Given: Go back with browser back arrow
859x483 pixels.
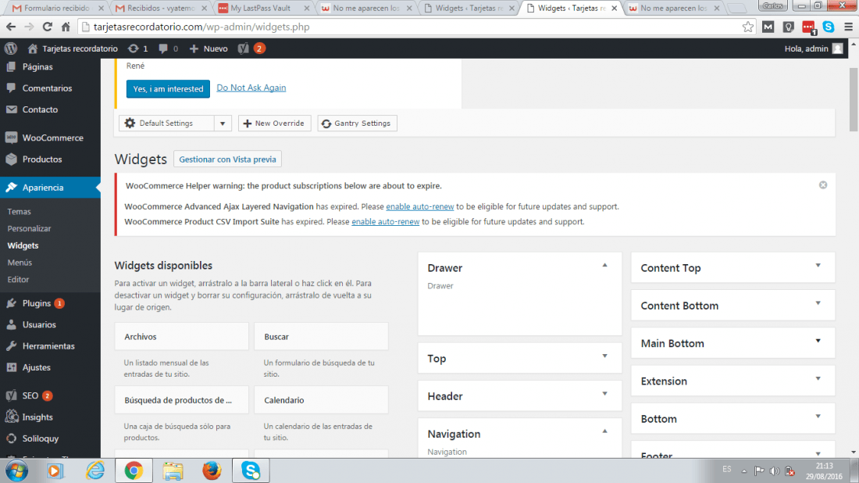Looking at the screenshot, I should click(x=11, y=27).
